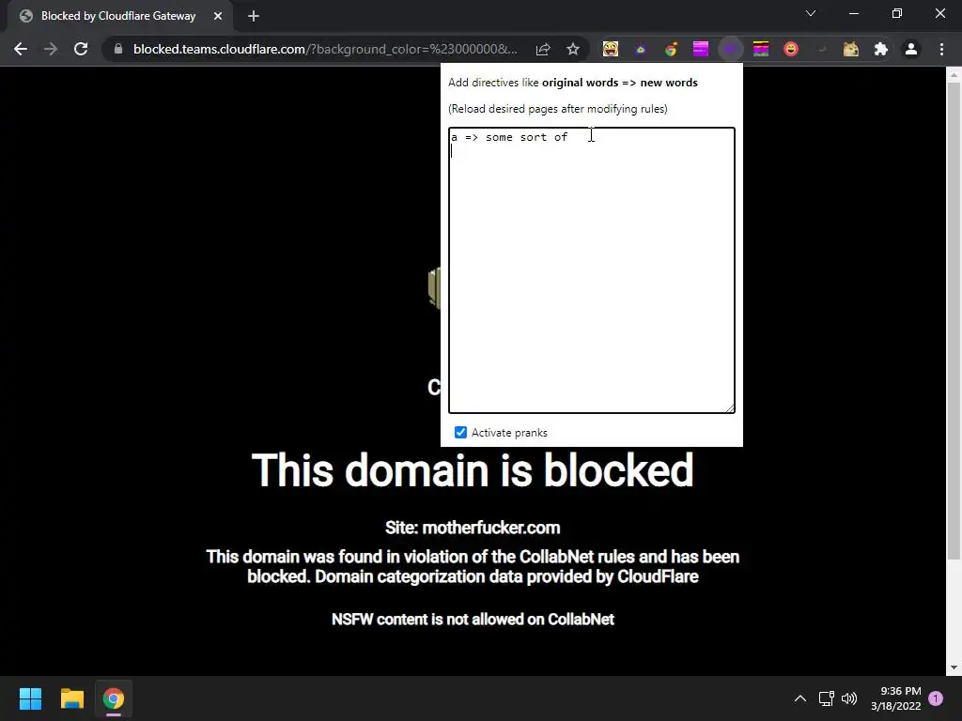Viewport: 962px width, 721px height.
Task: Open the Windows Start menu
Action: 30,698
